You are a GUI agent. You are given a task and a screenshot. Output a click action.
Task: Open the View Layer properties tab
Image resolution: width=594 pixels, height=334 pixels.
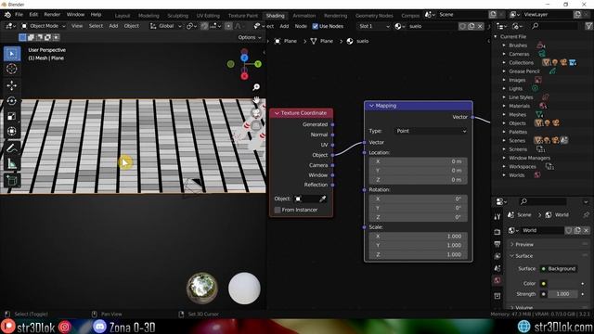click(497, 256)
